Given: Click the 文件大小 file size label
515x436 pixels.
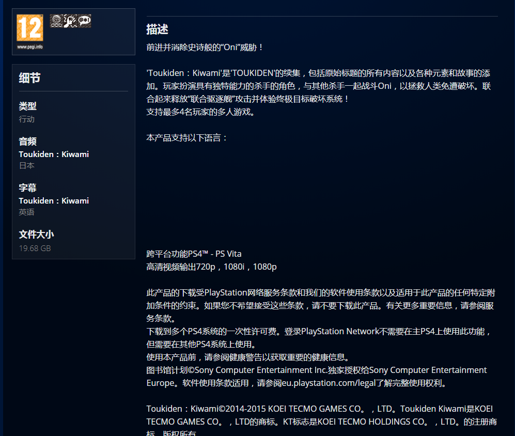Looking at the screenshot, I should pos(37,234).
